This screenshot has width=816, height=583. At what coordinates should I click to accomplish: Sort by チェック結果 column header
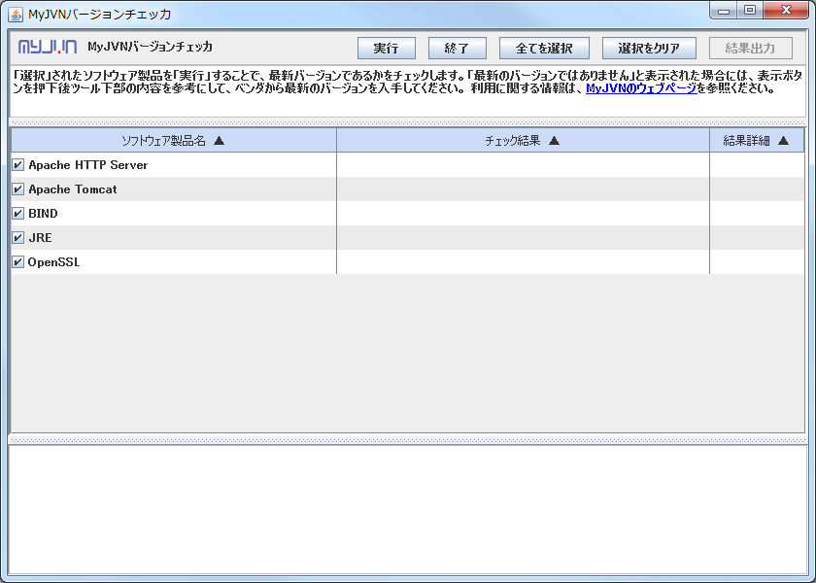[x=523, y=141]
